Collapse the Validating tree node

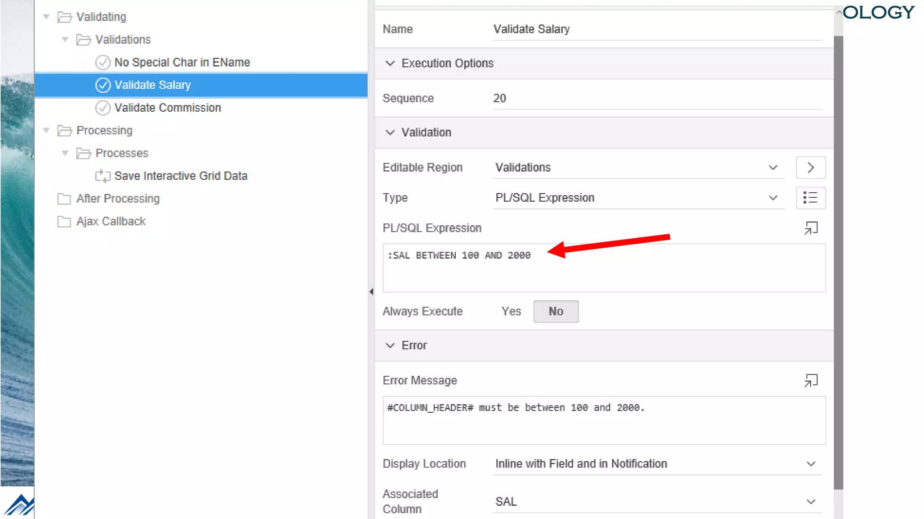[46, 17]
